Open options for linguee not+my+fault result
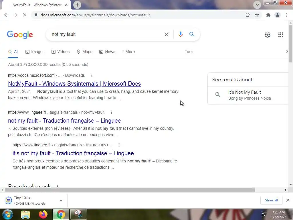 pos(112,112)
